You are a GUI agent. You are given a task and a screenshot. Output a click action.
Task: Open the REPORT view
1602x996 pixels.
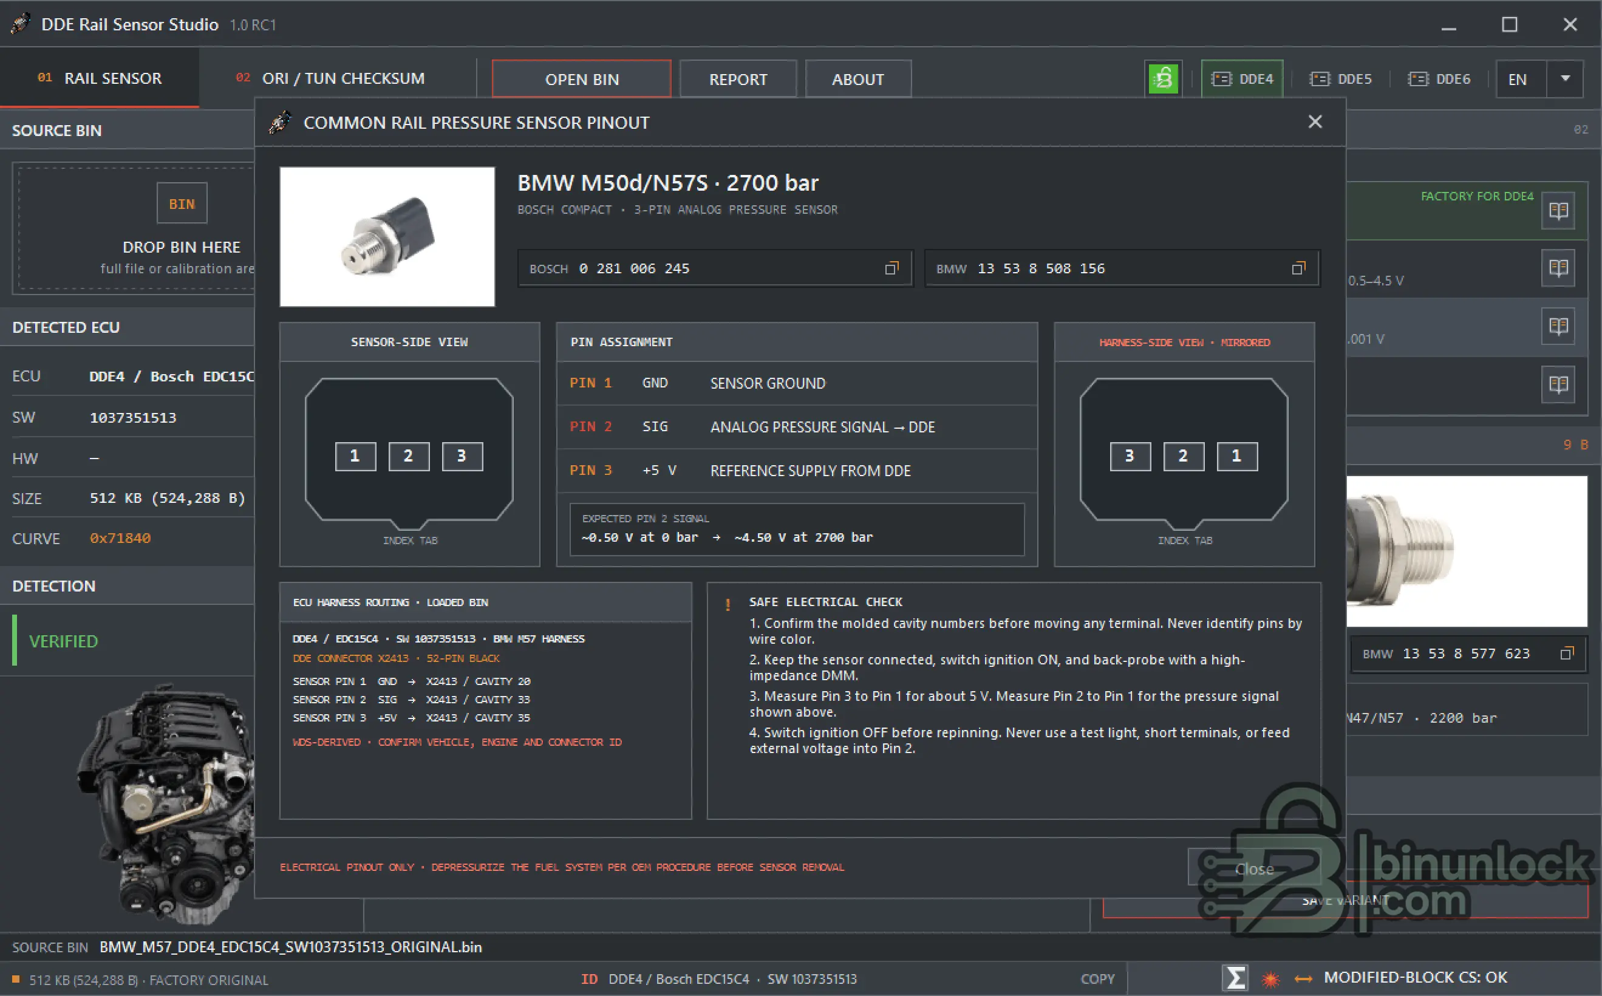coord(738,79)
